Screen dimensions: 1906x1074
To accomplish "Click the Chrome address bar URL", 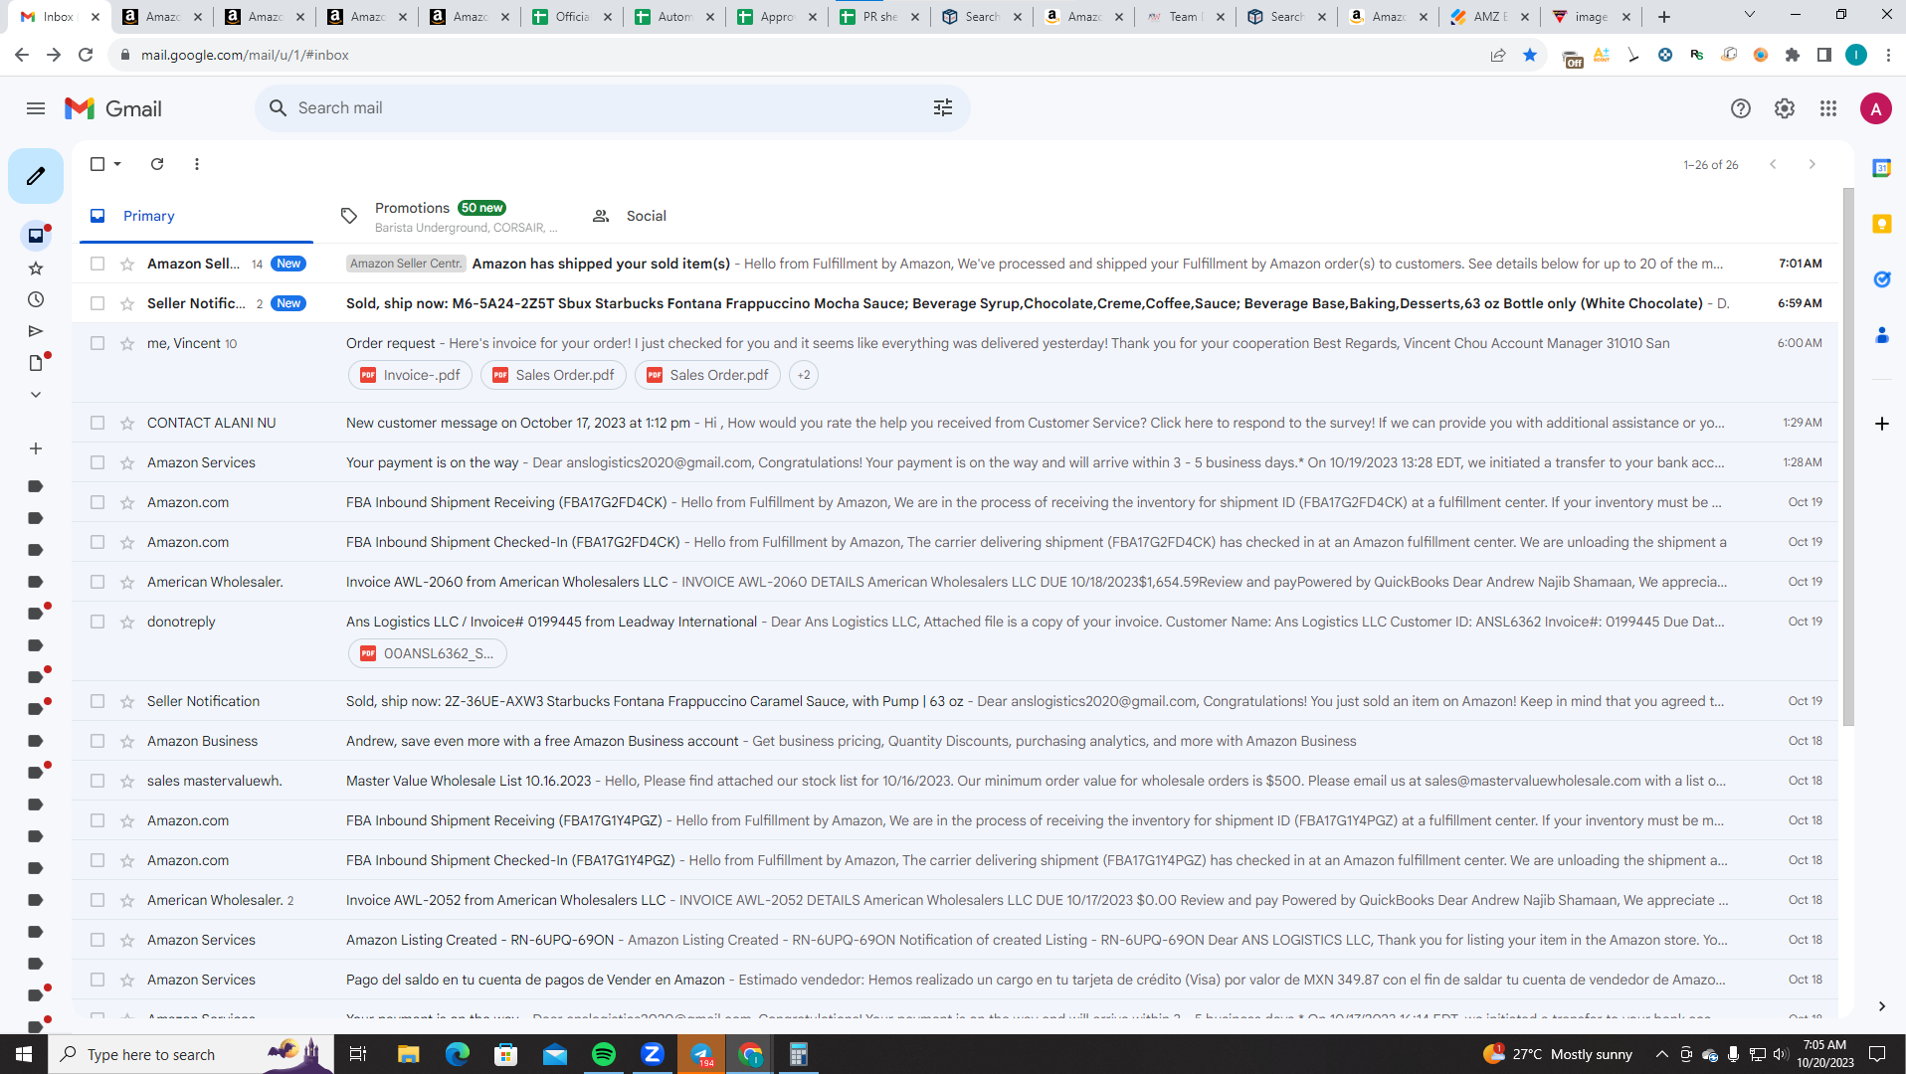I will point(245,55).
